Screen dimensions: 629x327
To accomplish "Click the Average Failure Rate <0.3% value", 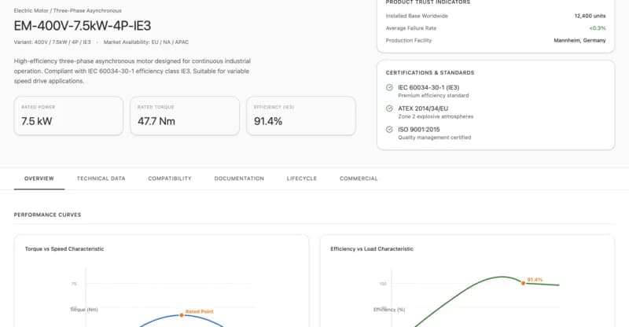I will (598, 28).
